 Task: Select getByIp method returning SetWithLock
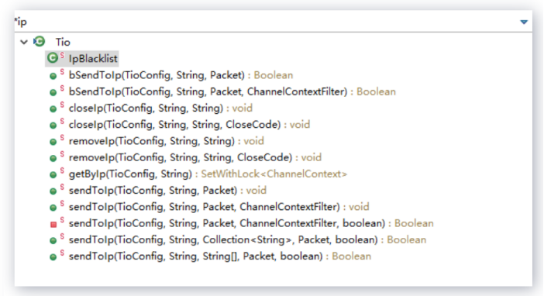(x=208, y=174)
